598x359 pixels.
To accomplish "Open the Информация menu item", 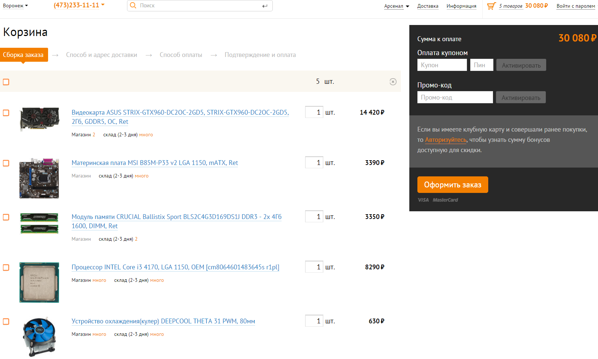I will click(461, 6).
